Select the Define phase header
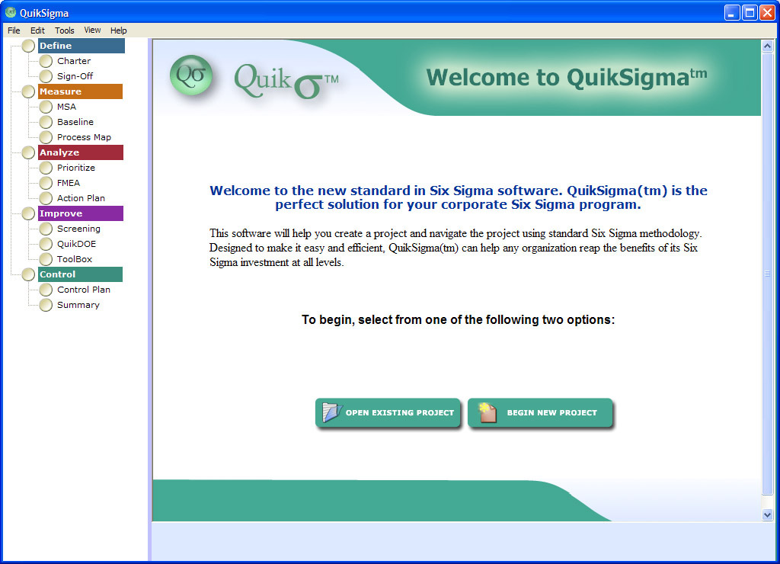780x564 pixels. tap(81, 46)
